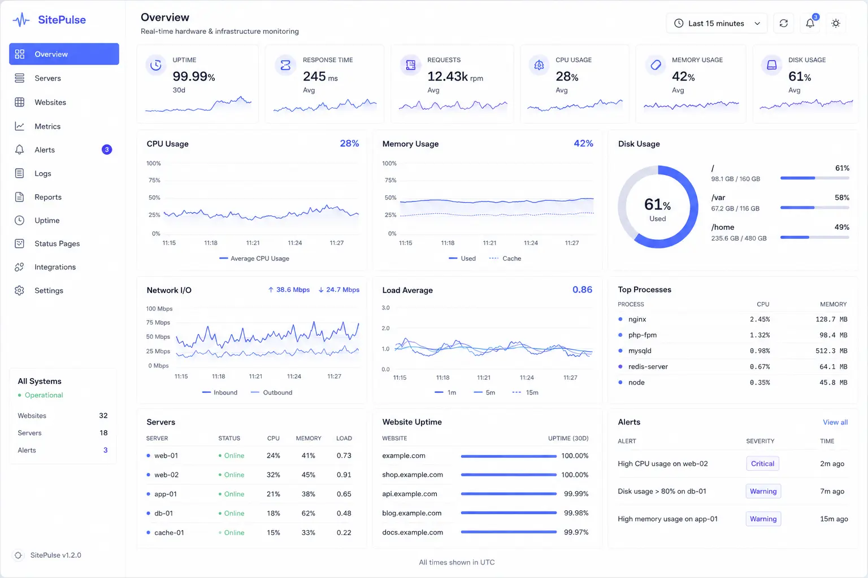Image resolution: width=868 pixels, height=578 pixels.
Task: Click the Alerts bell icon in sidebar
Action: click(x=20, y=150)
